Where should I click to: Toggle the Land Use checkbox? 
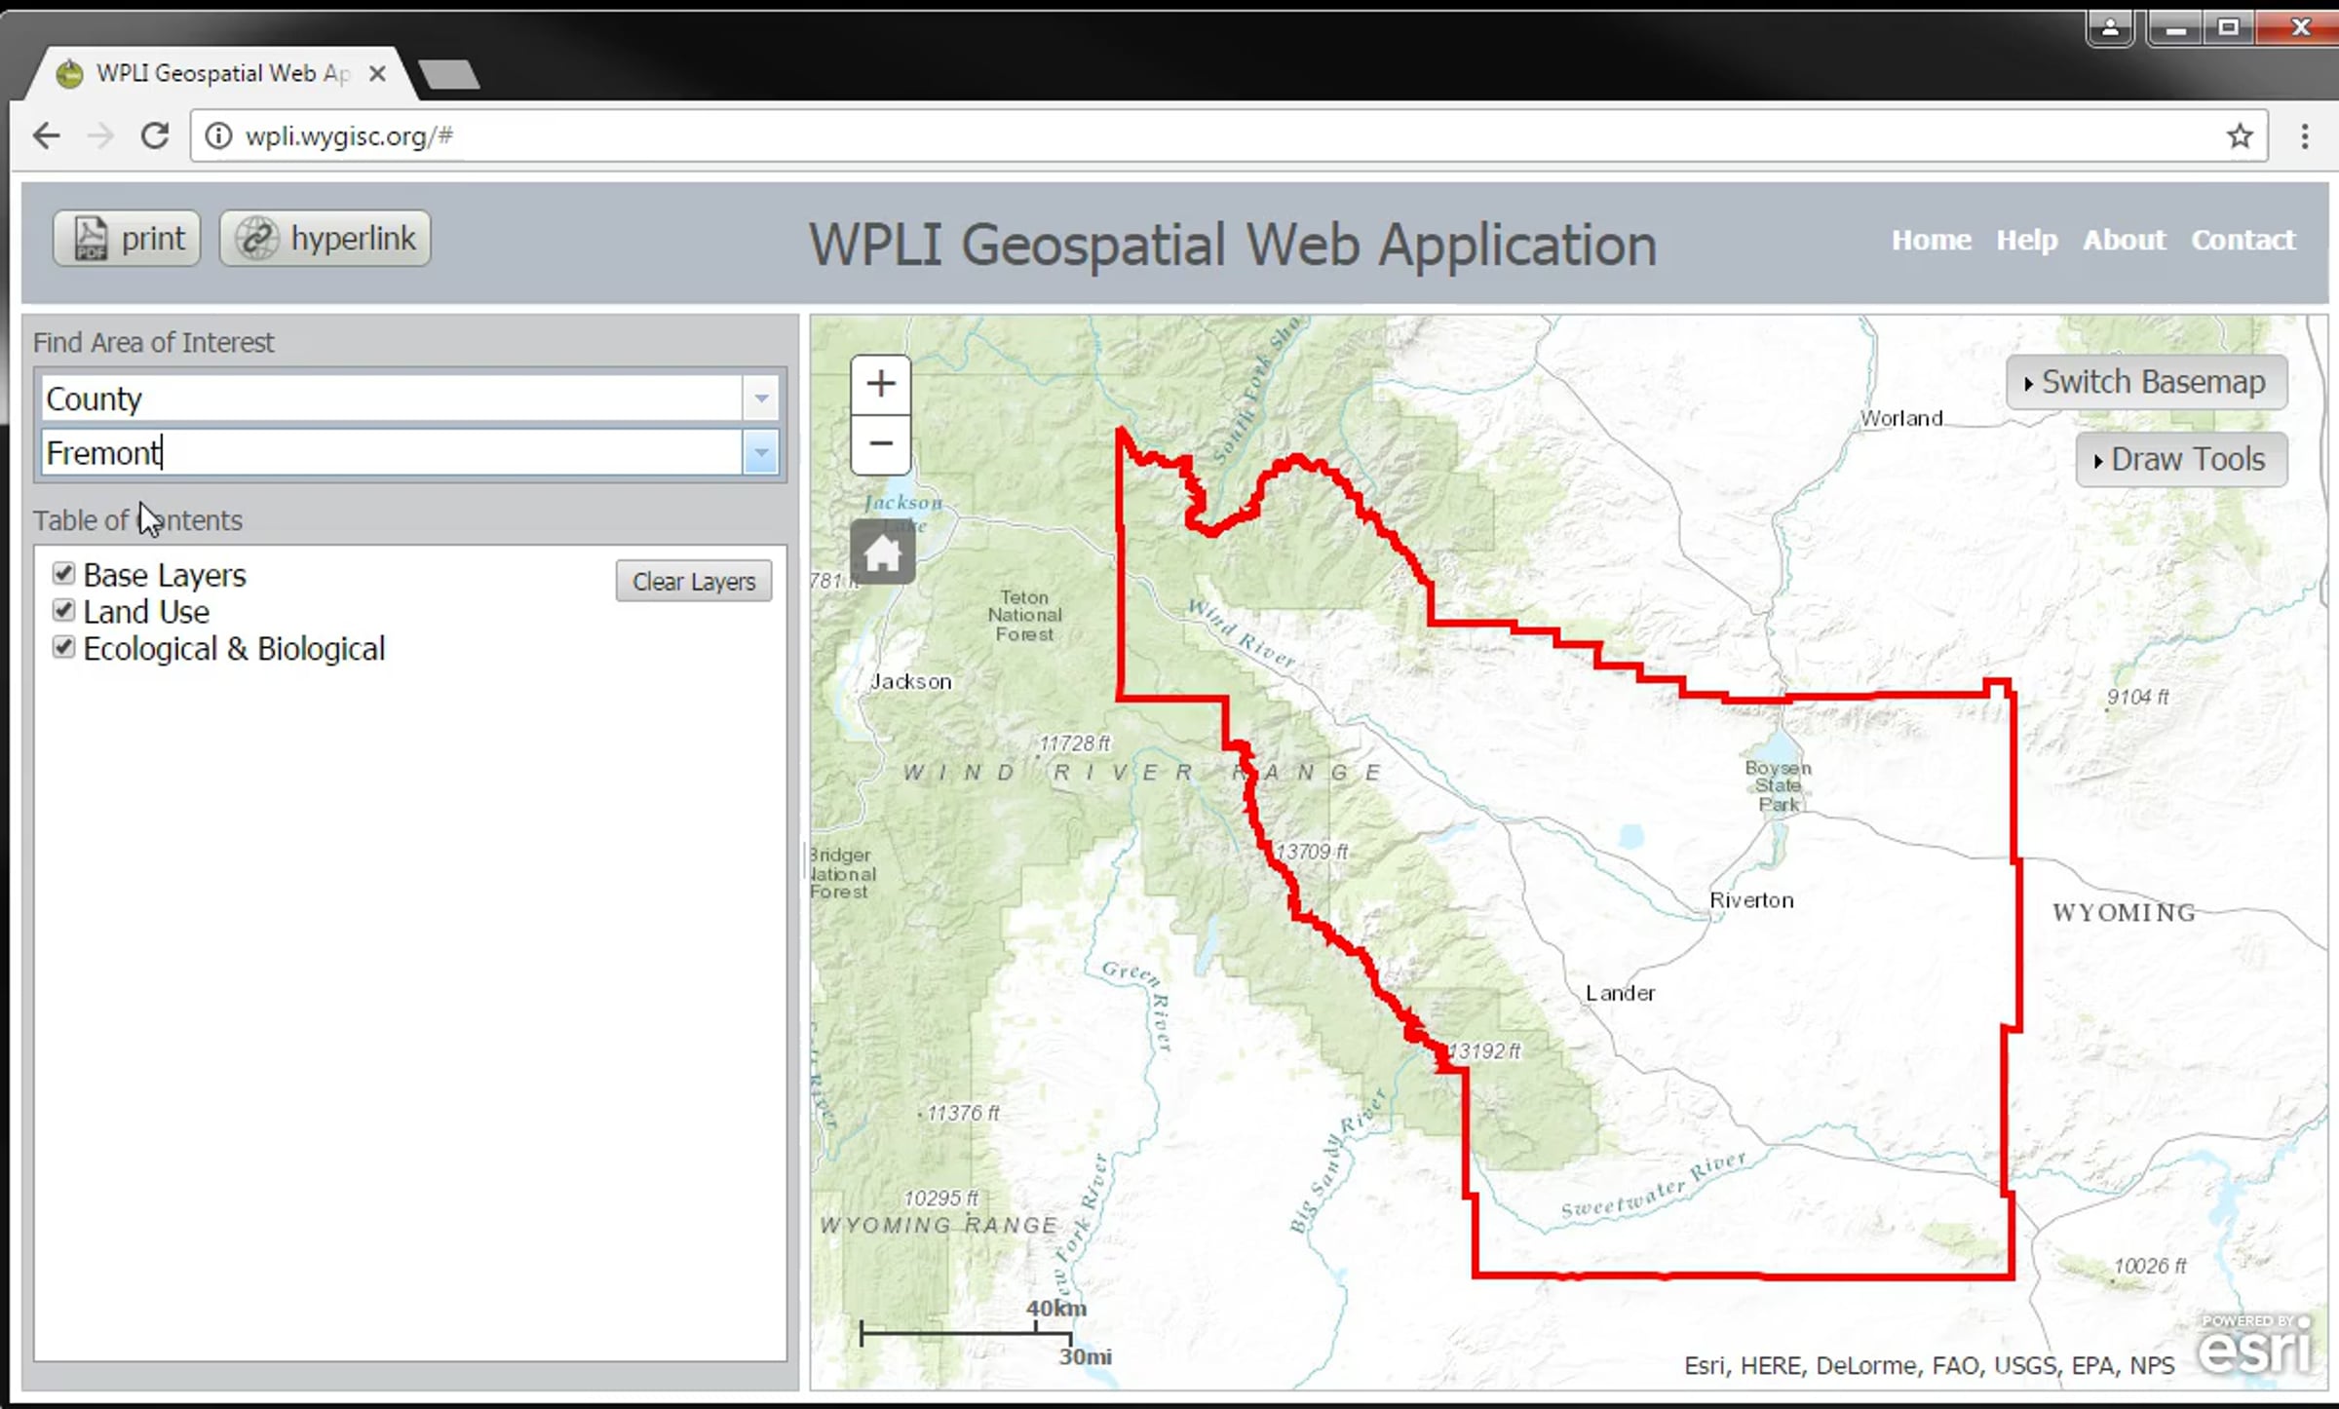tap(63, 610)
